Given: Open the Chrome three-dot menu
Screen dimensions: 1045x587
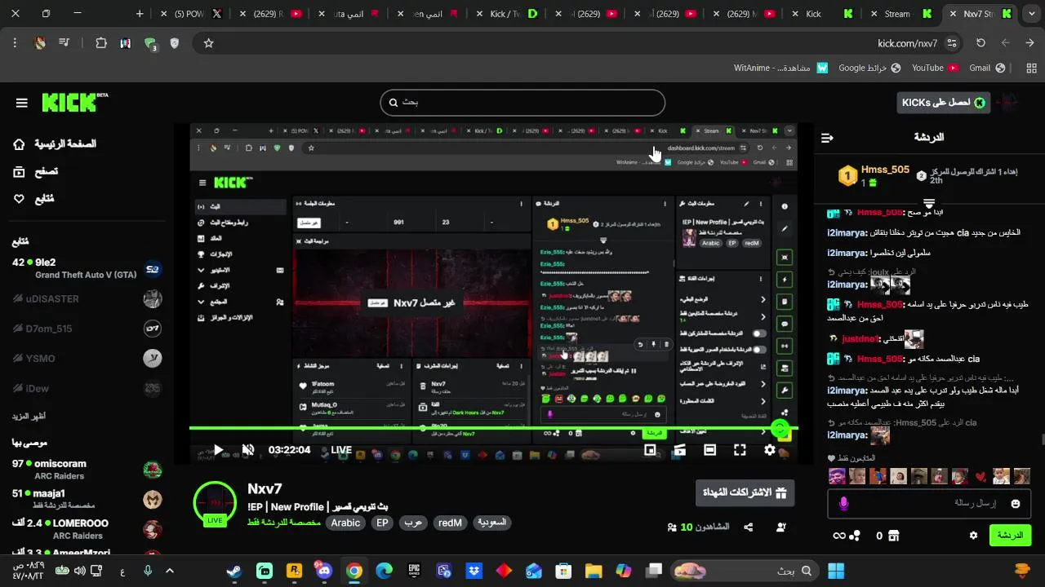Looking at the screenshot, I should point(15,43).
